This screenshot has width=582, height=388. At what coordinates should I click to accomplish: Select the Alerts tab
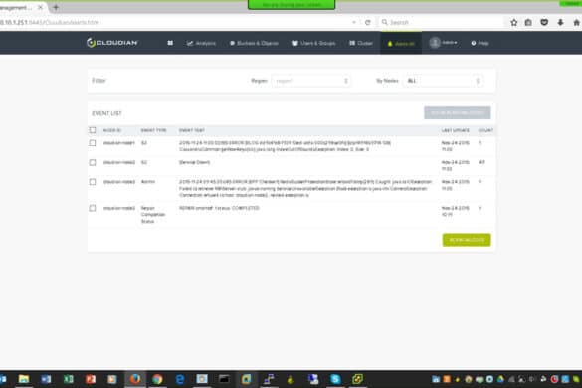tap(401, 44)
